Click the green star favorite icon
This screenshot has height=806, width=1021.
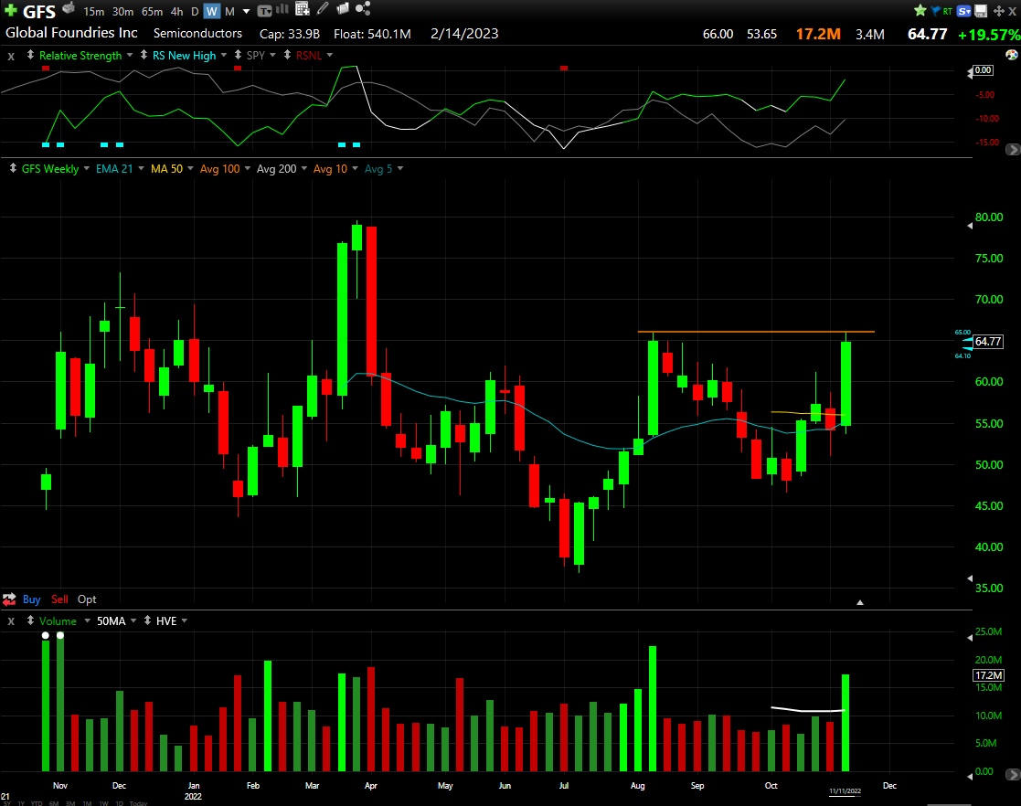point(920,10)
